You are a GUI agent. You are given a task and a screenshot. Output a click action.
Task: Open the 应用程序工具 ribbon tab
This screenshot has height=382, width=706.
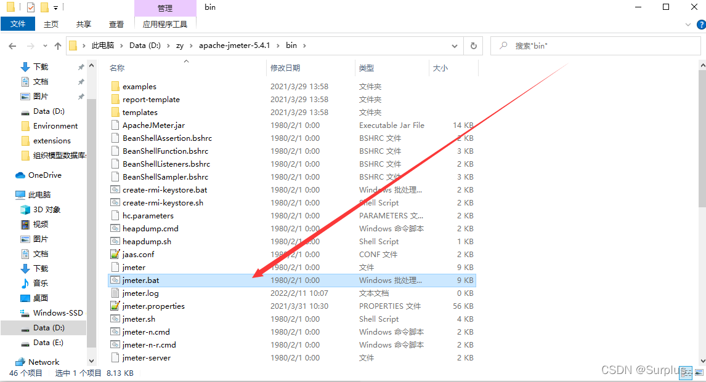pos(164,24)
